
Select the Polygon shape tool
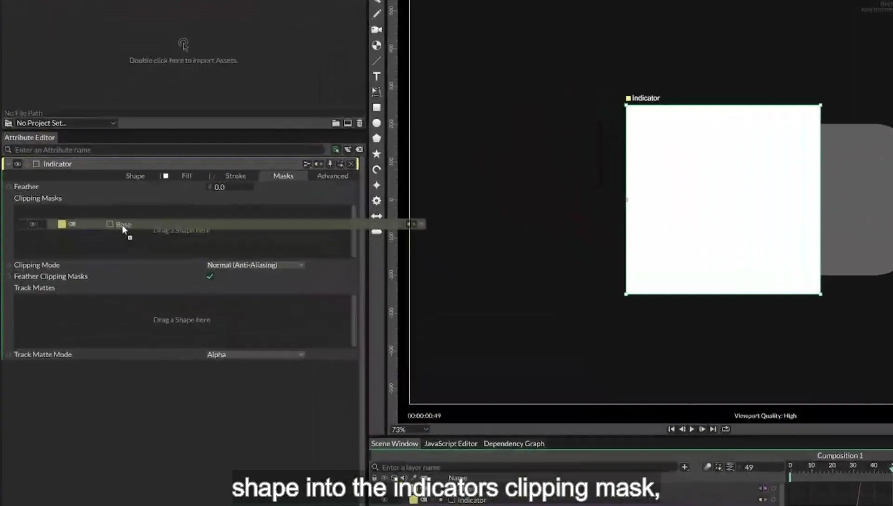pos(377,138)
